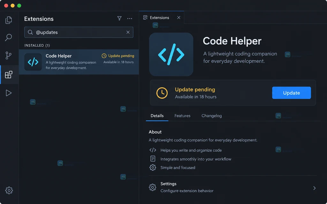This screenshot has height=204, width=327.
Task: Click the Extensions sidebar title
Action: click(x=39, y=19)
